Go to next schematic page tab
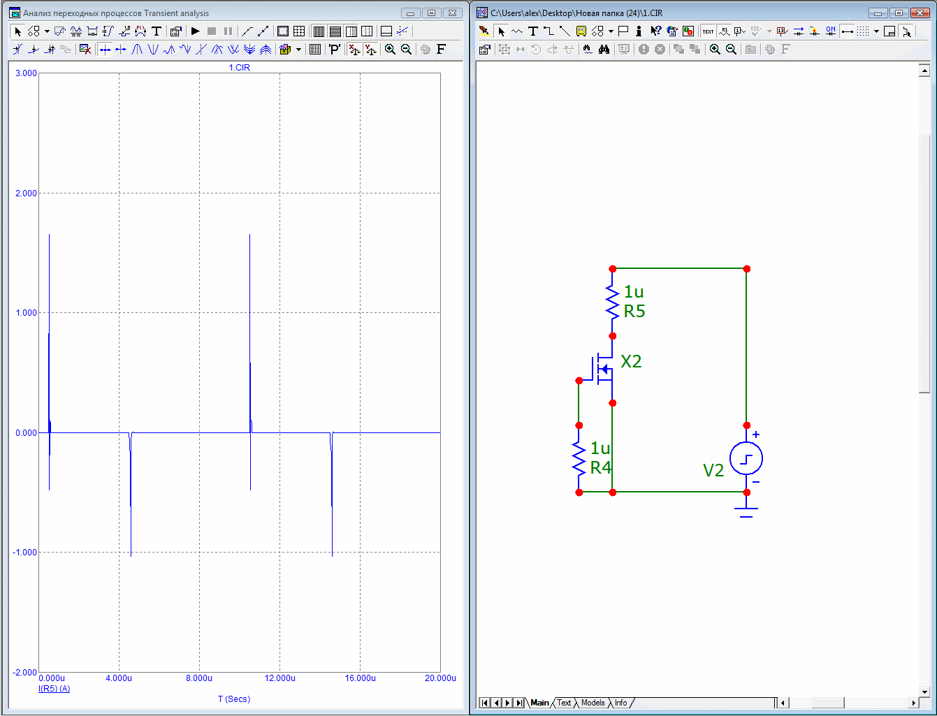 [508, 703]
